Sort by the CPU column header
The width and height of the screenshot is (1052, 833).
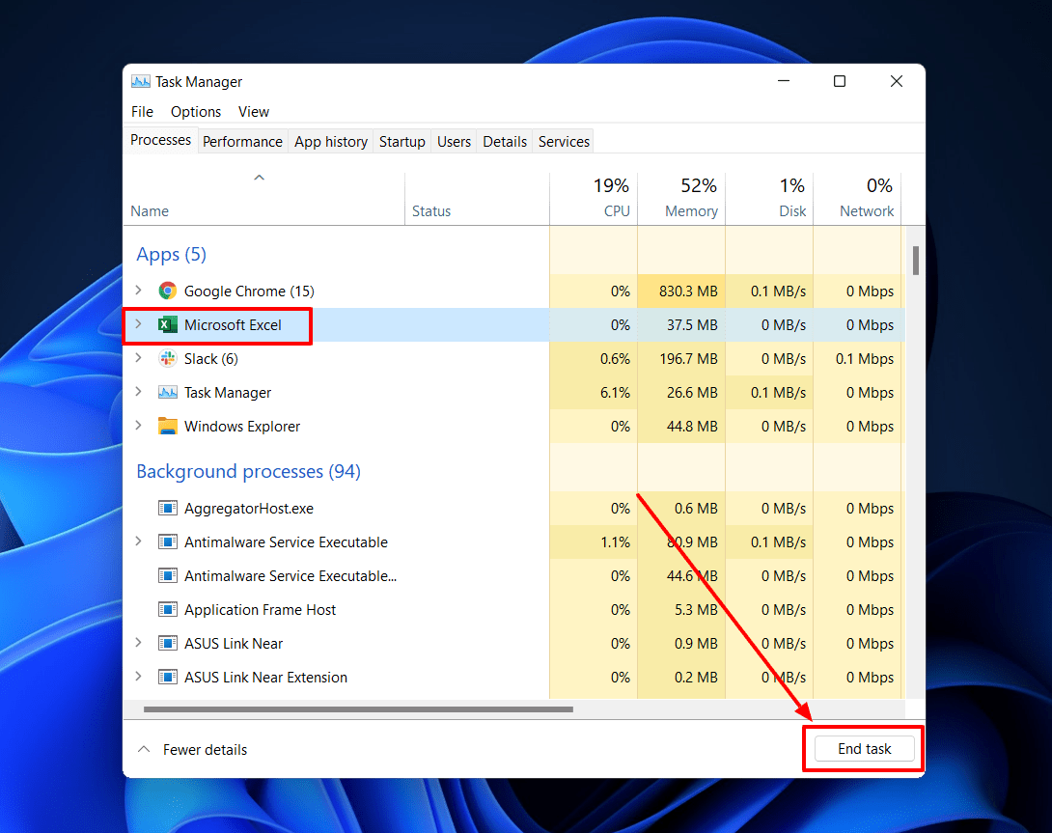point(594,198)
